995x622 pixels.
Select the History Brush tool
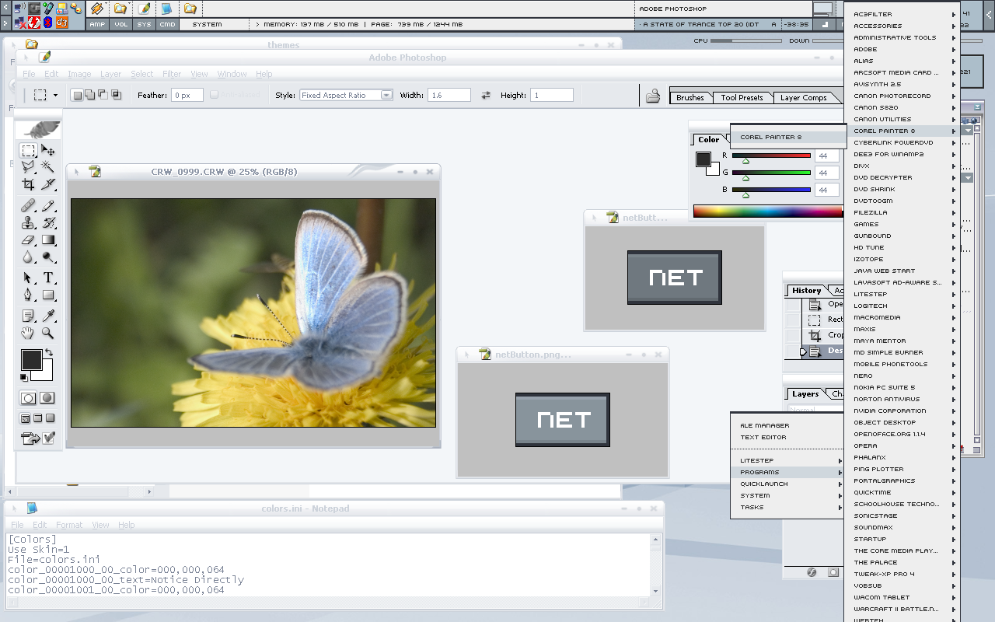(48, 223)
